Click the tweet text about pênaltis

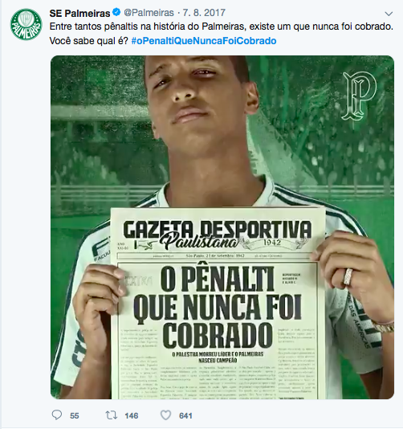[222, 27]
